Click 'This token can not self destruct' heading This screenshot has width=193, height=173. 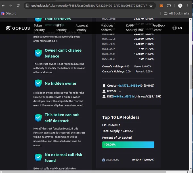tap(62, 118)
